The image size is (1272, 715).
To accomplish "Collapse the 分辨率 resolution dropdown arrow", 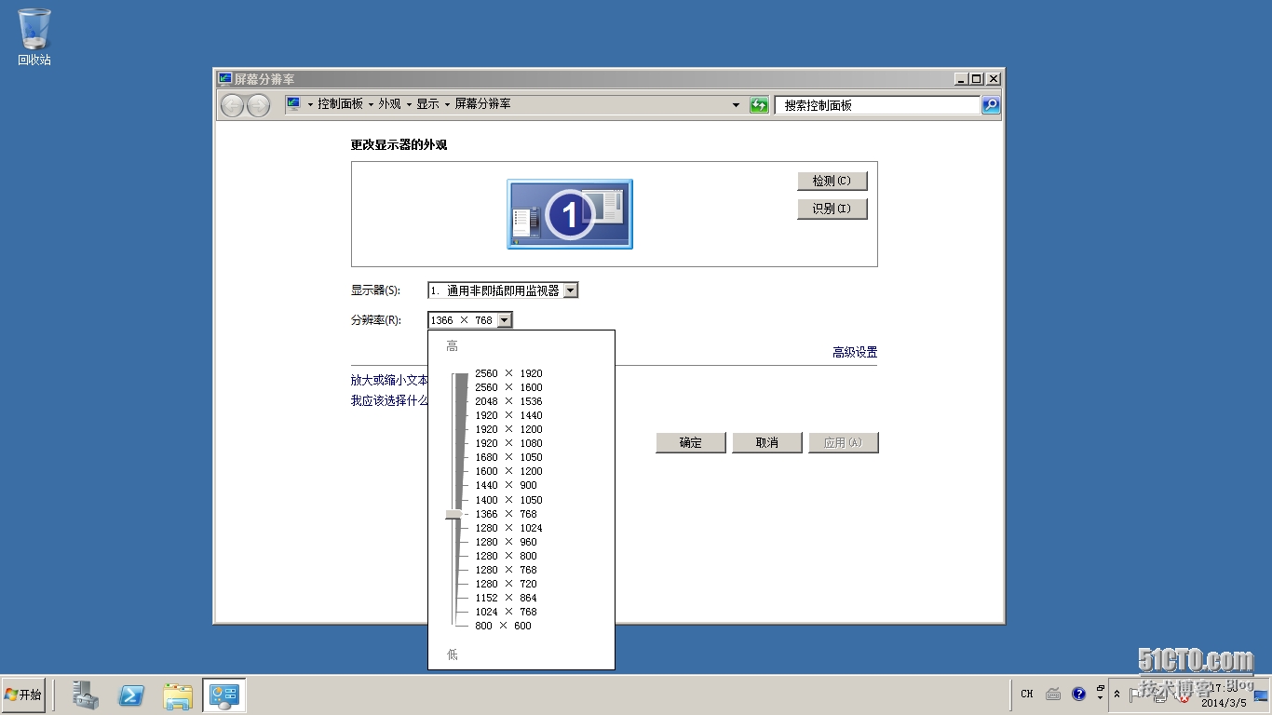I will (x=504, y=320).
